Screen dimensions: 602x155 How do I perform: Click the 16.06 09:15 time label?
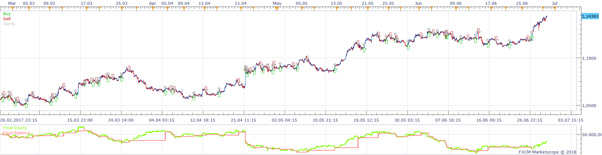(489, 120)
